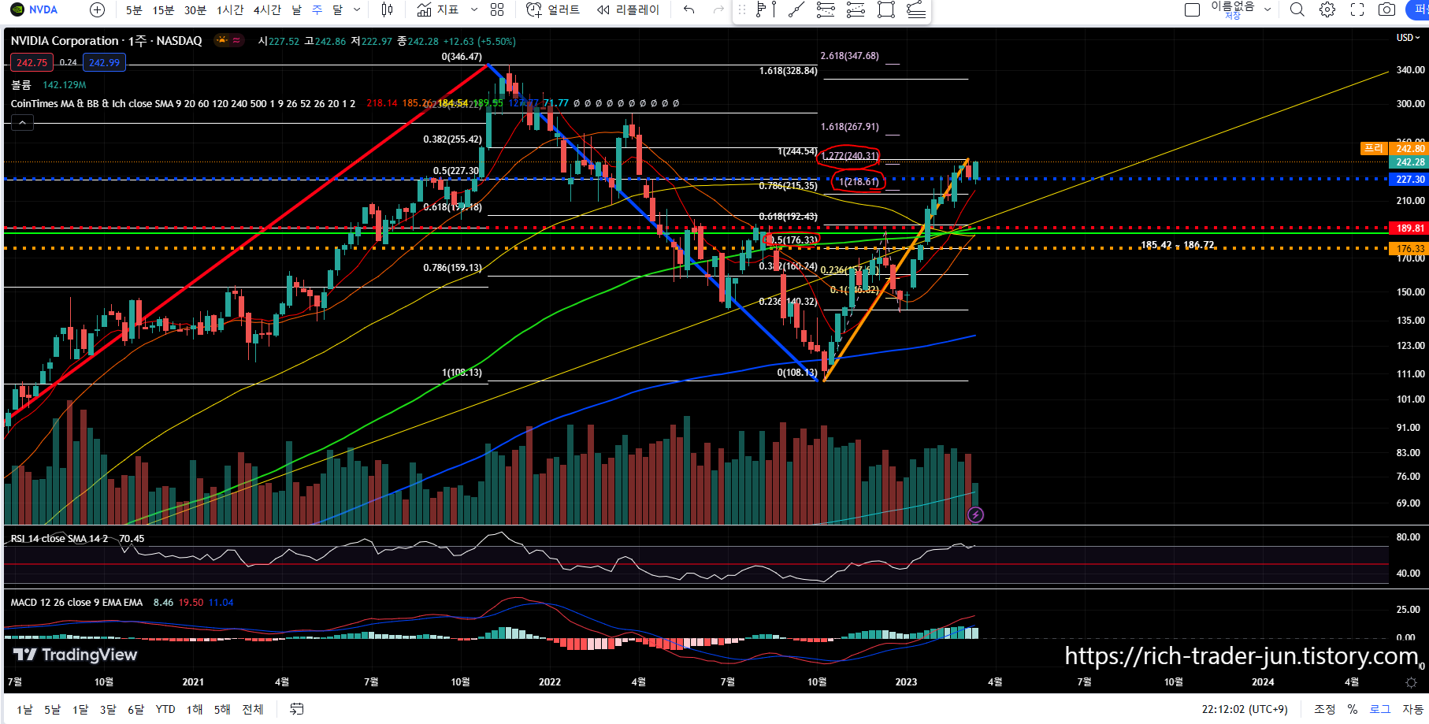
Task: Open indicator templates grid icon
Action: (x=497, y=9)
